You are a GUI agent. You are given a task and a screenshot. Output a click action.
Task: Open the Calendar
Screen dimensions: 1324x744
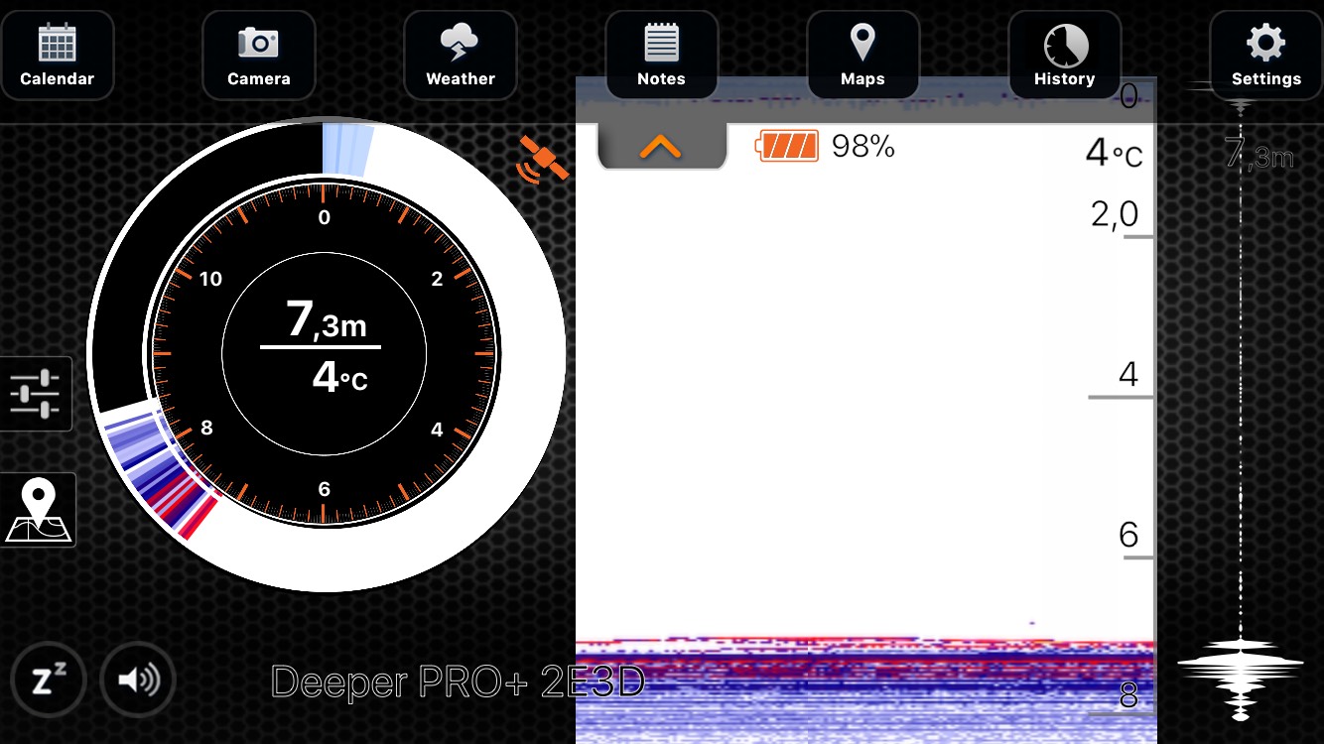pos(58,56)
